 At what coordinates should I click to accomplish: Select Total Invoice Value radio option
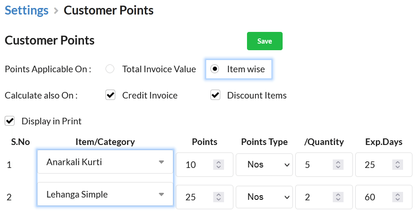point(110,69)
